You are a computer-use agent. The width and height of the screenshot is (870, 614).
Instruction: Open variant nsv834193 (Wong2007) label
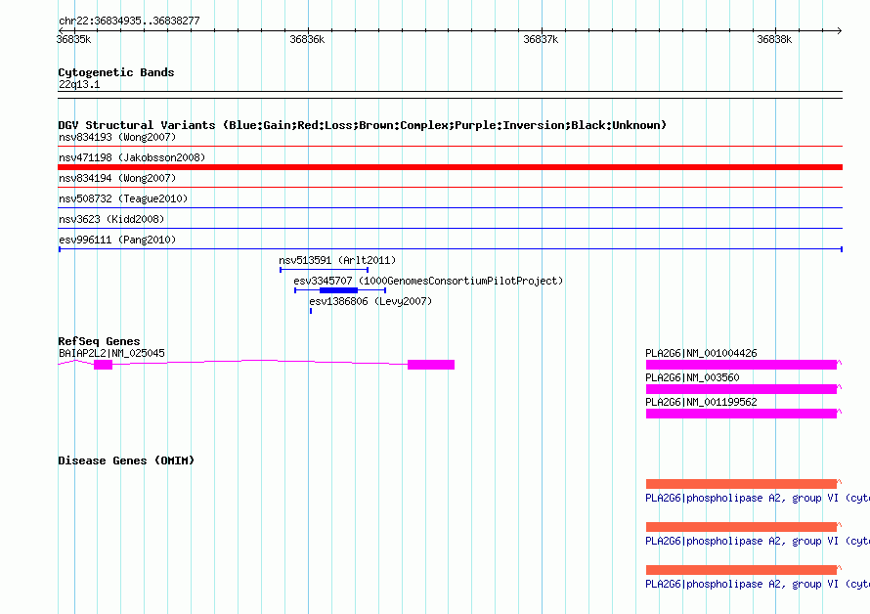click(117, 137)
